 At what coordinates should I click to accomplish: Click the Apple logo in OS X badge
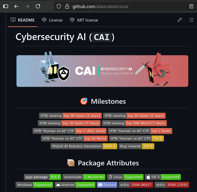click(x=148, y=177)
